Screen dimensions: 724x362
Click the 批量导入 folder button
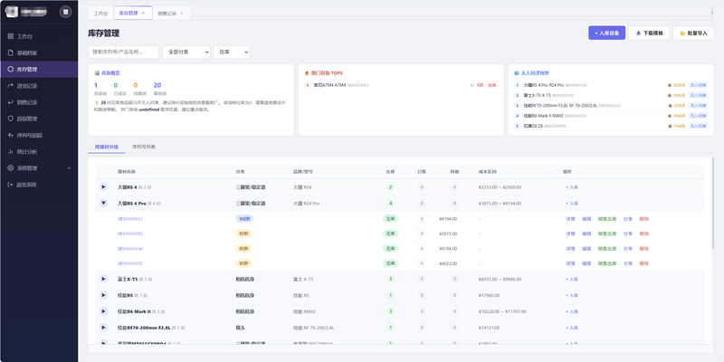[693, 33]
